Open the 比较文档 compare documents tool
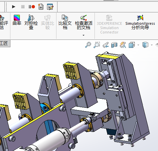This screenshot has width=158, height=151. [65, 22]
